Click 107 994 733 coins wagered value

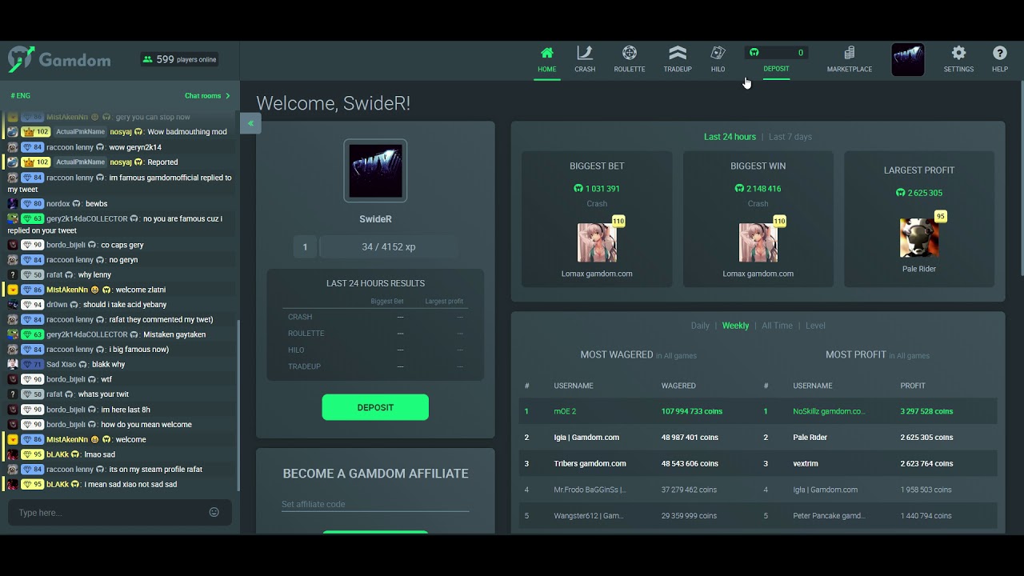coord(692,411)
